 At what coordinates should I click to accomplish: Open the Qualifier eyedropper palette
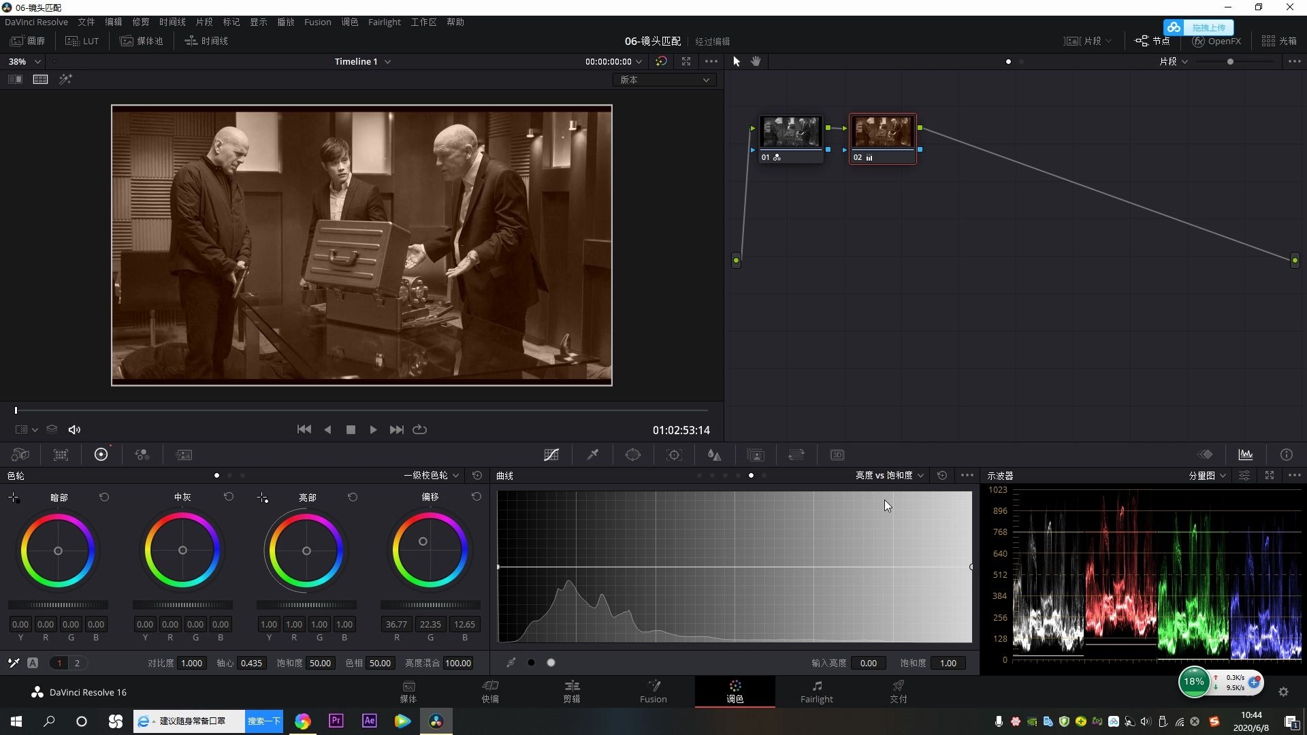[x=592, y=455]
